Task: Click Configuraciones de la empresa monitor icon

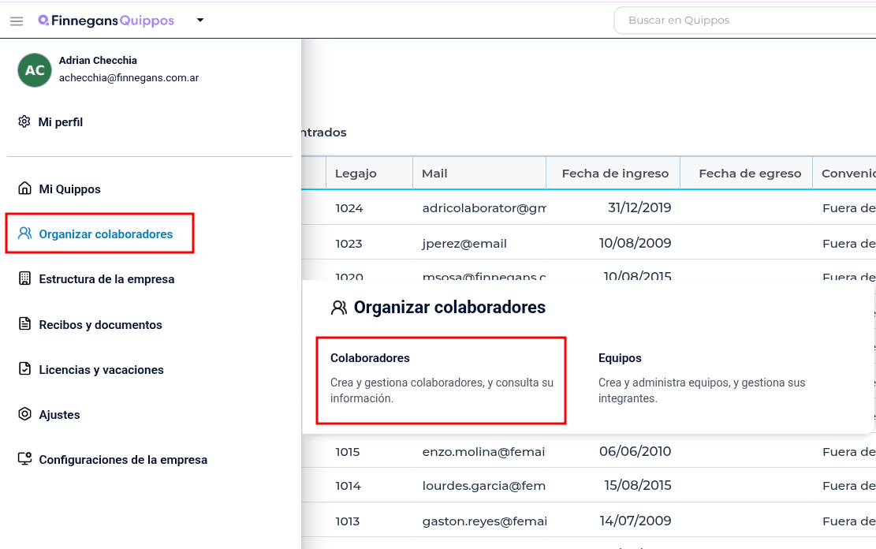Action: (24, 459)
